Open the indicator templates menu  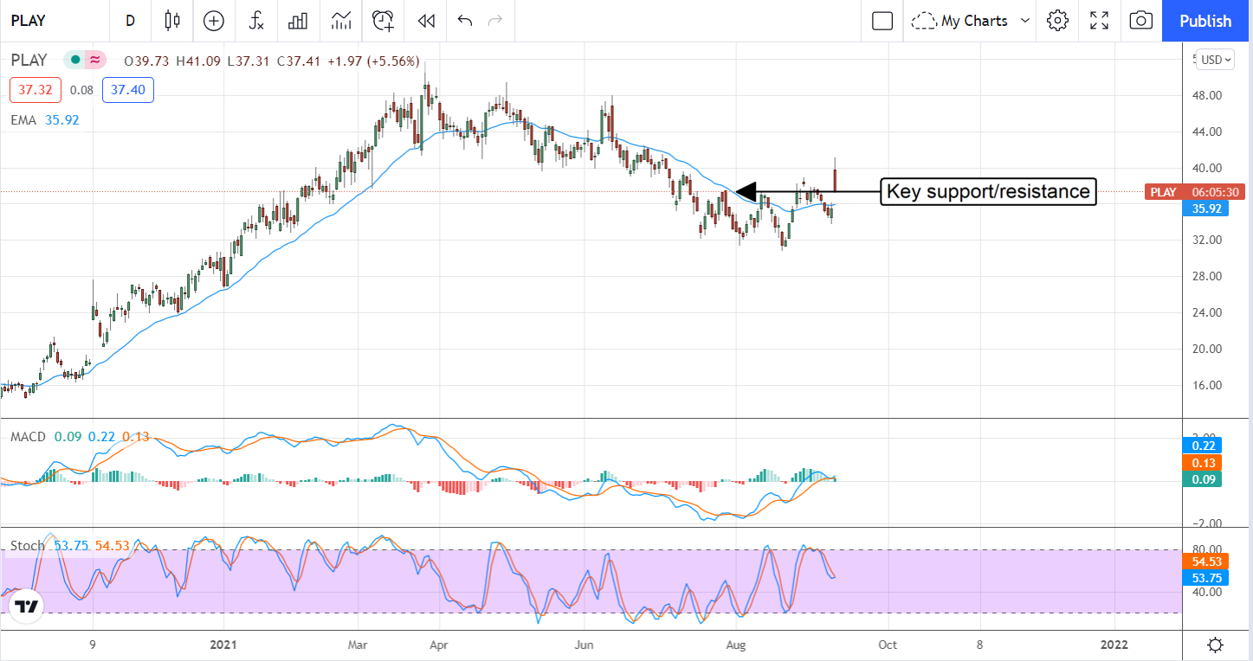coord(341,21)
